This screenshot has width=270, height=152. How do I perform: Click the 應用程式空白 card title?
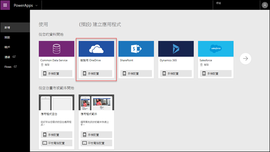49,114
